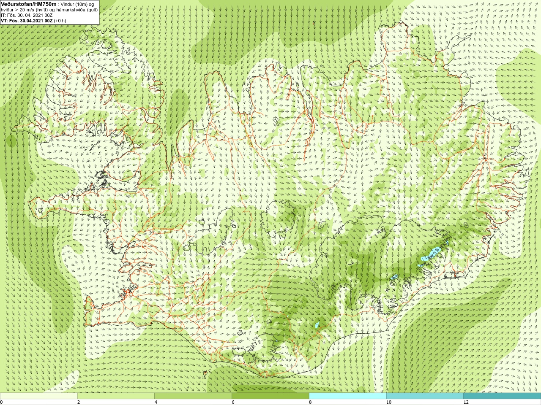
Task: Select the pale cyan 8–10 color bar segment
Action: click(347, 396)
